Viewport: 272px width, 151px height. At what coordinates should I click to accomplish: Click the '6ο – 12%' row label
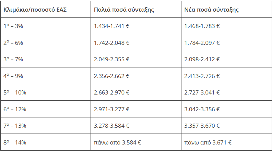[x=14, y=109]
